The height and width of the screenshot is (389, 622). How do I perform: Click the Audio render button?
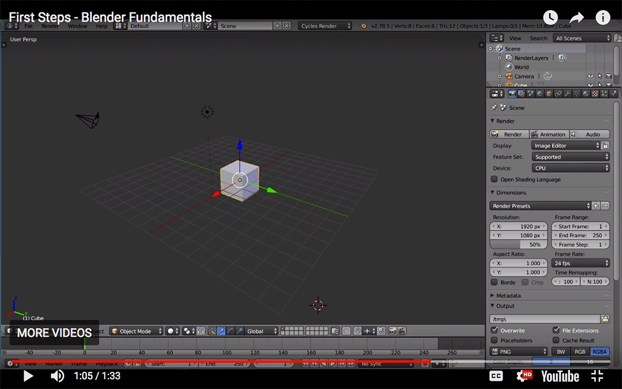(590, 134)
